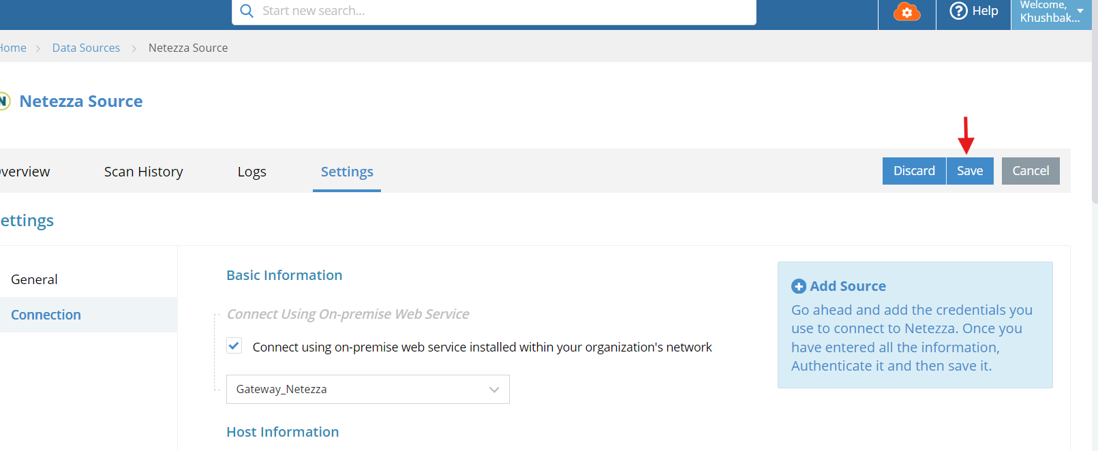1098x451 pixels.
Task: Switch to the Scan History tab
Action: pyautogui.click(x=144, y=172)
